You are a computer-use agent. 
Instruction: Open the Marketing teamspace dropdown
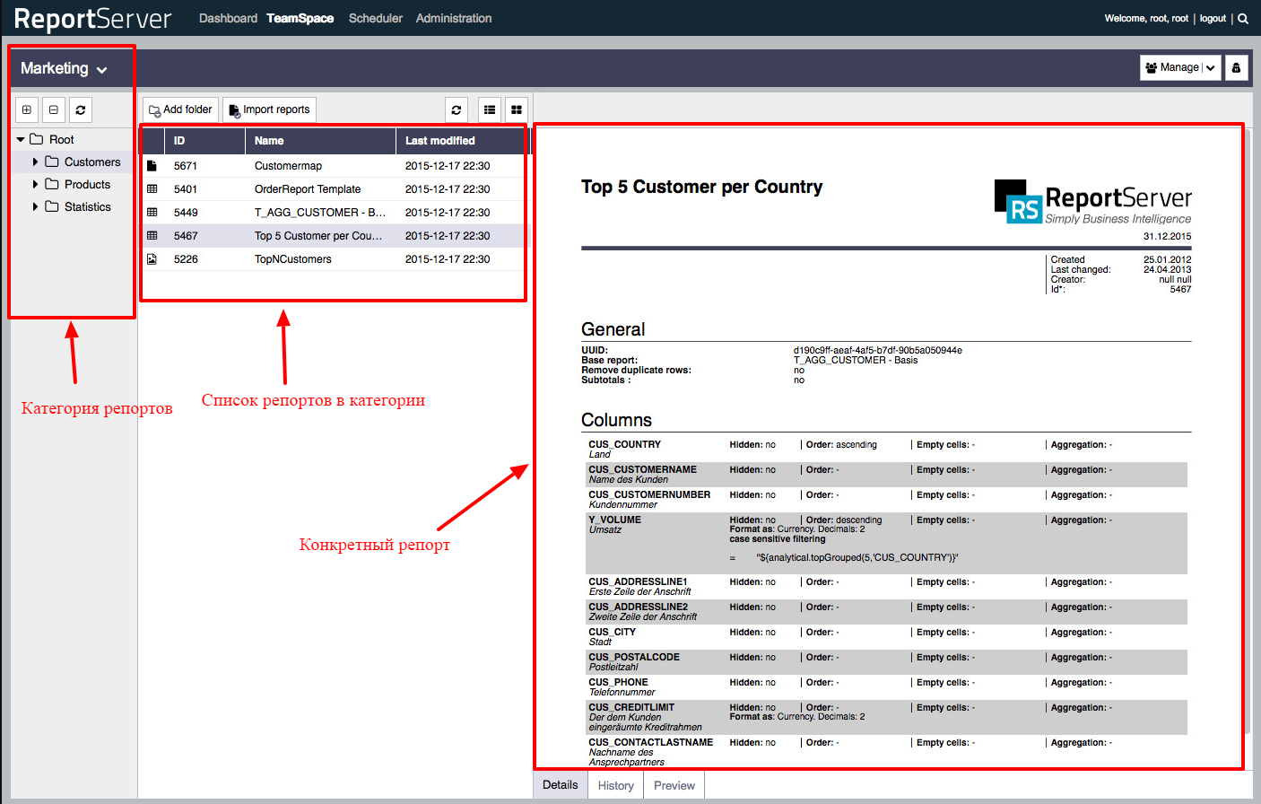[64, 68]
